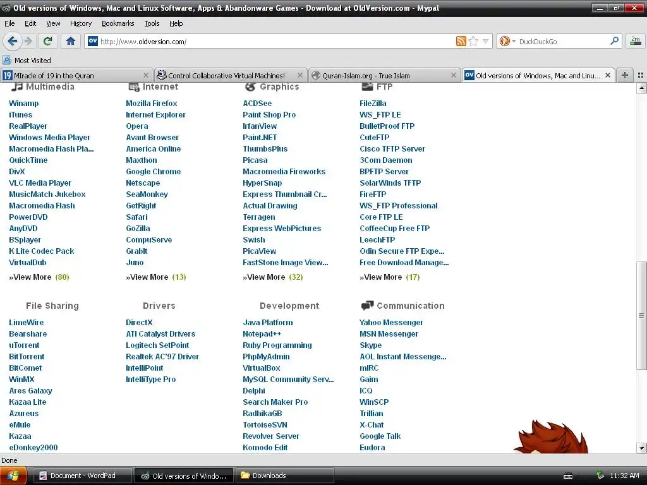
Task: Click the tab groups grid icon
Action: pyautogui.click(x=641, y=75)
